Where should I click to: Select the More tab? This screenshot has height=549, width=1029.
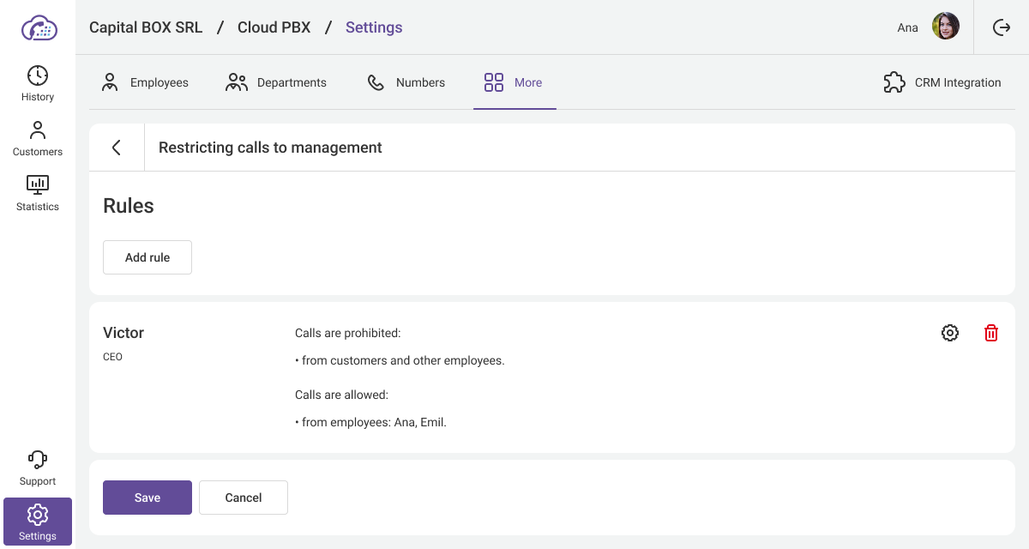[514, 82]
